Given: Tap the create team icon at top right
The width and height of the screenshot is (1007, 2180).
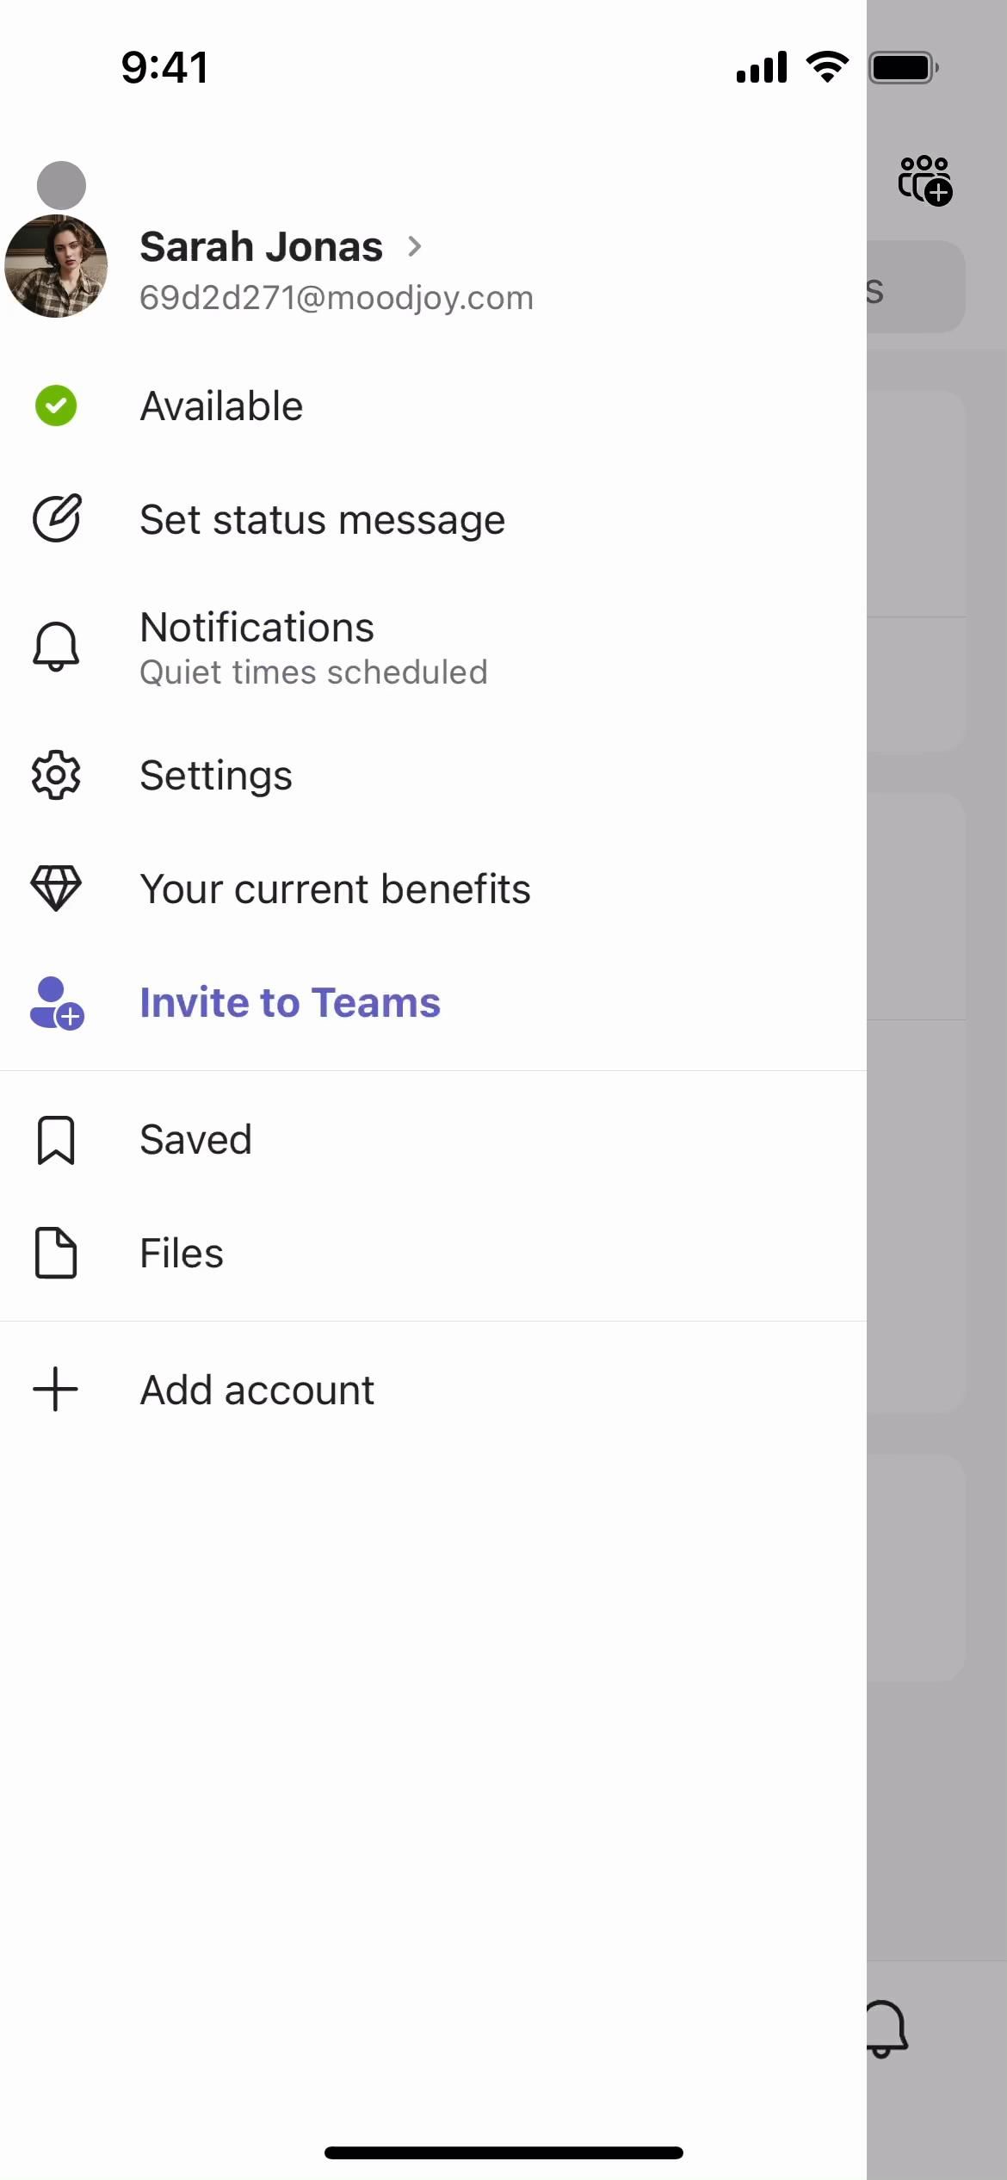Looking at the screenshot, I should 924,180.
